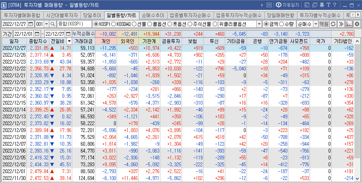Click the small play arrow in title bar
Image resolution: width=362 pixels, height=183 pixels.
tap(262, 5)
